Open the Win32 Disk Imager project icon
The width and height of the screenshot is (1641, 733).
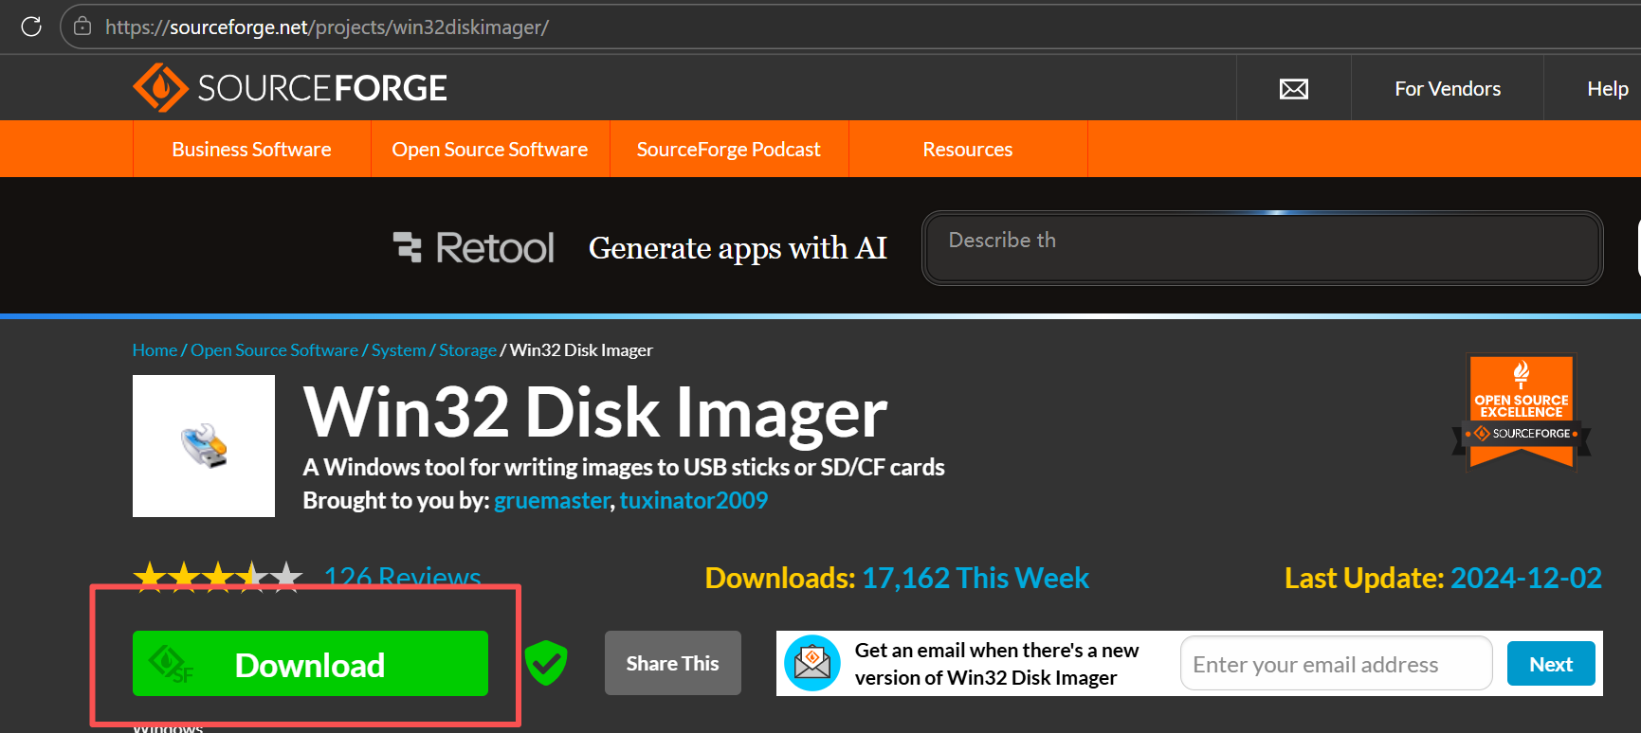pyautogui.click(x=204, y=446)
